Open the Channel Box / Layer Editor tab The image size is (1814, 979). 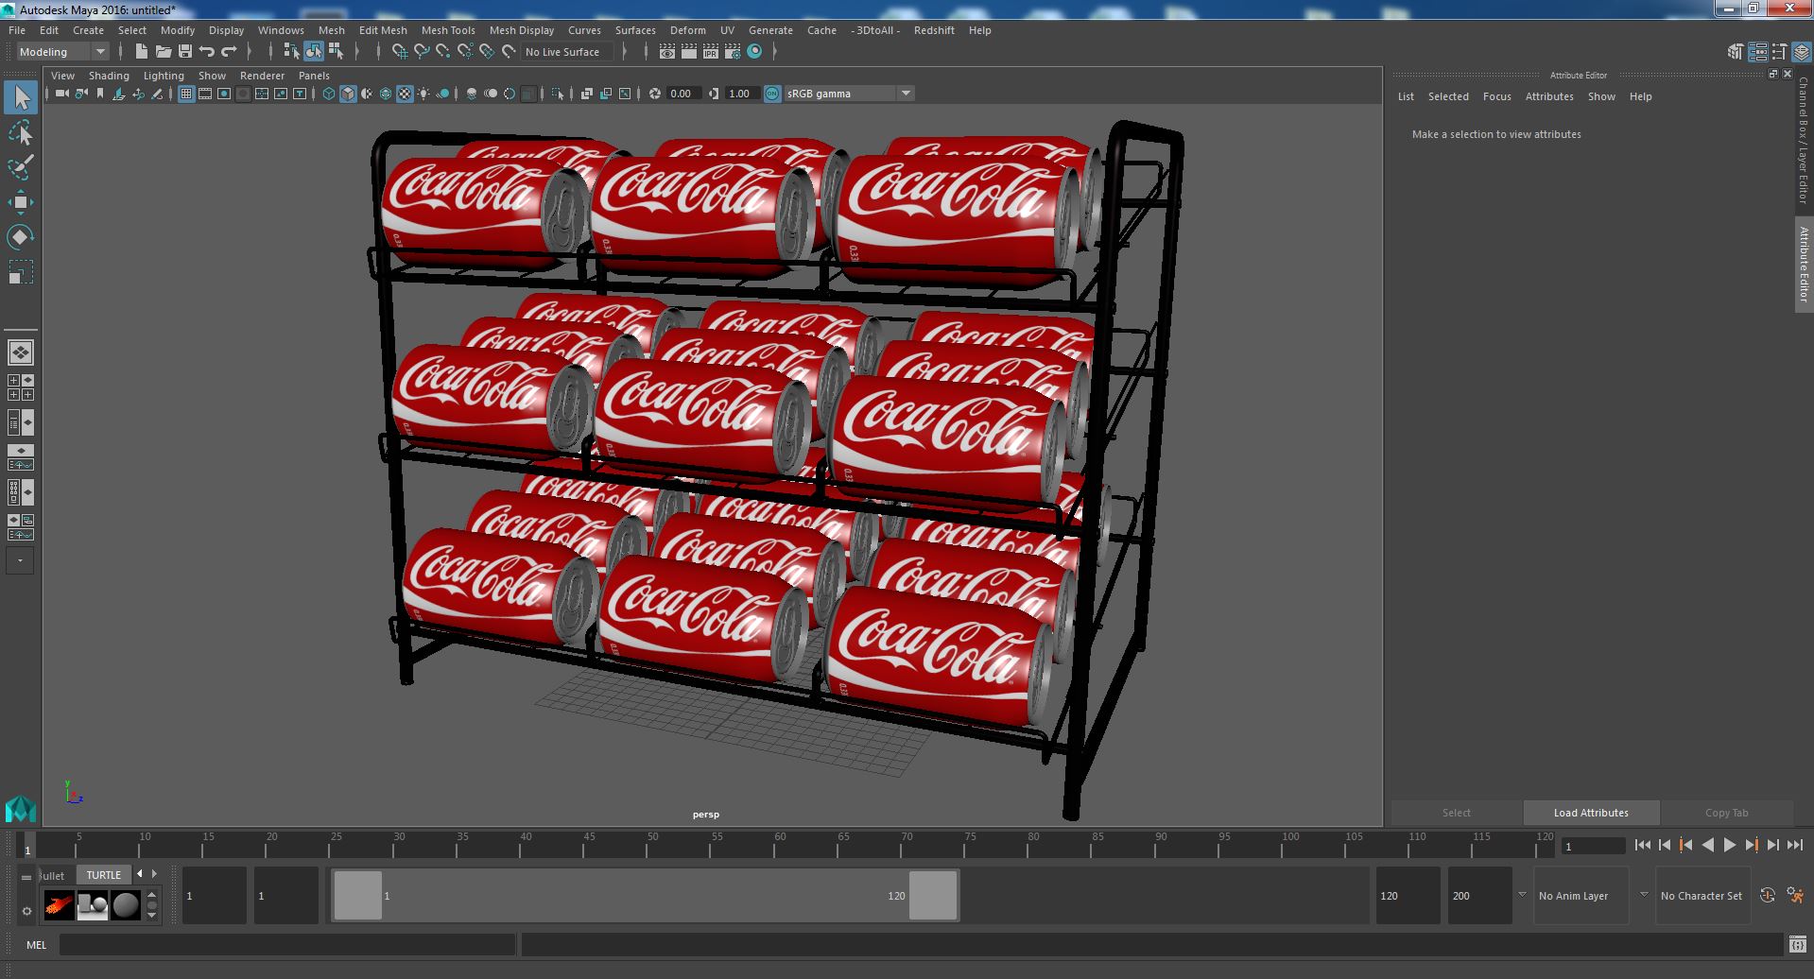(1804, 140)
